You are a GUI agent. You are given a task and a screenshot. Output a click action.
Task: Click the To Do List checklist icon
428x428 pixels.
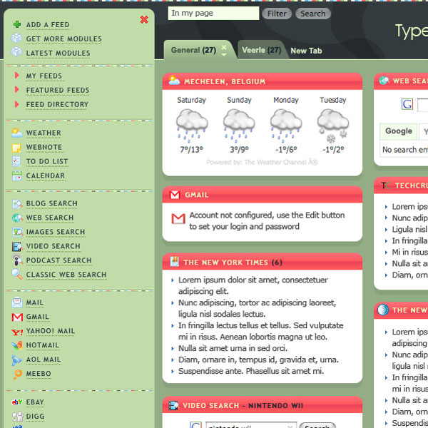16,161
